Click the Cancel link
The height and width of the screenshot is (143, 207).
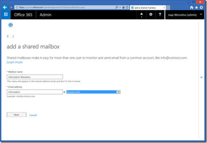(x=33, y=115)
